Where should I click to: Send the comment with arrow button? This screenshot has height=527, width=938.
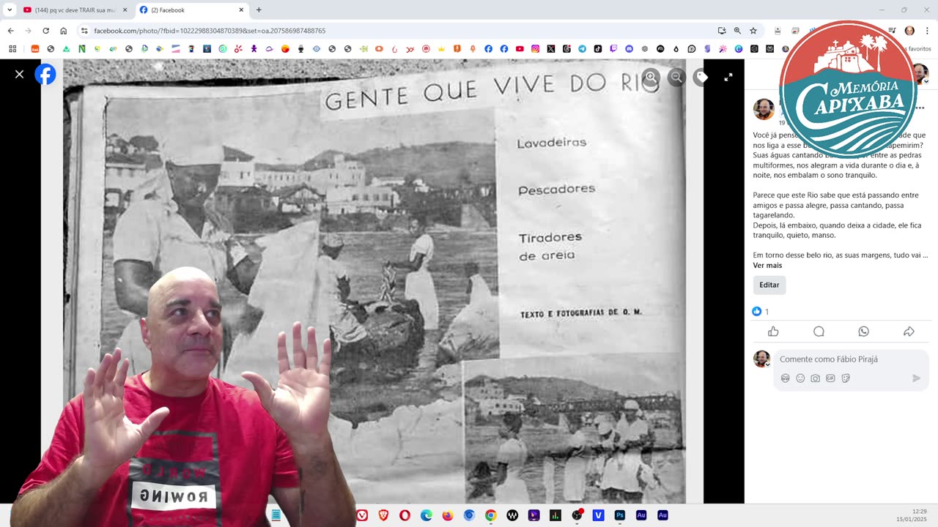[916, 378]
